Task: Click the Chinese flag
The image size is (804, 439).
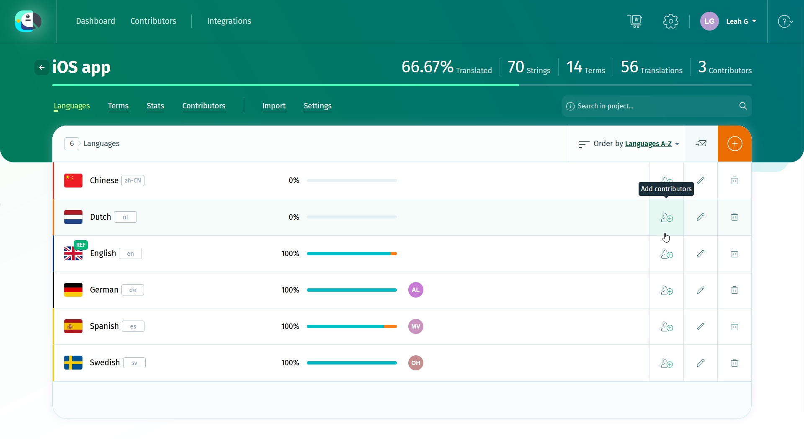Action: click(73, 180)
